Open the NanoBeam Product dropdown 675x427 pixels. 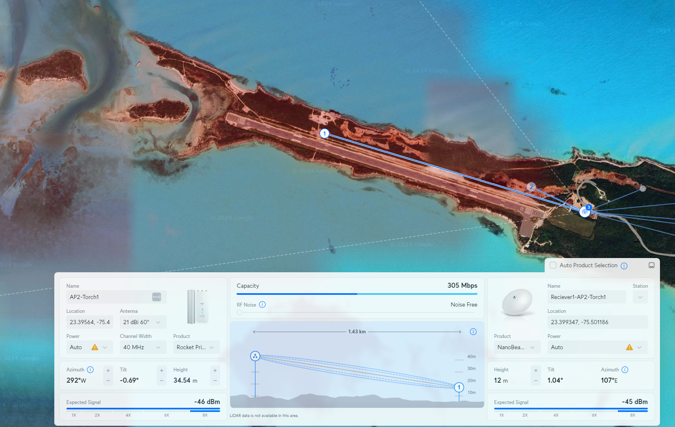(x=517, y=347)
